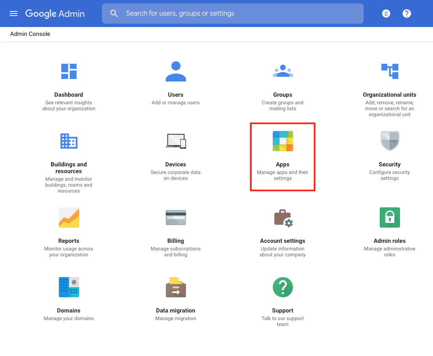Image resolution: width=433 pixels, height=356 pixels.
Task: Open the Data migration box icon
Action: [175, 287]
